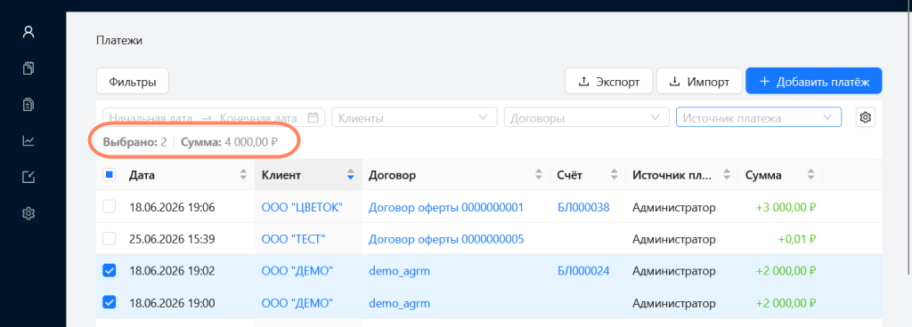Click the Экспорт button

(608, 82)
